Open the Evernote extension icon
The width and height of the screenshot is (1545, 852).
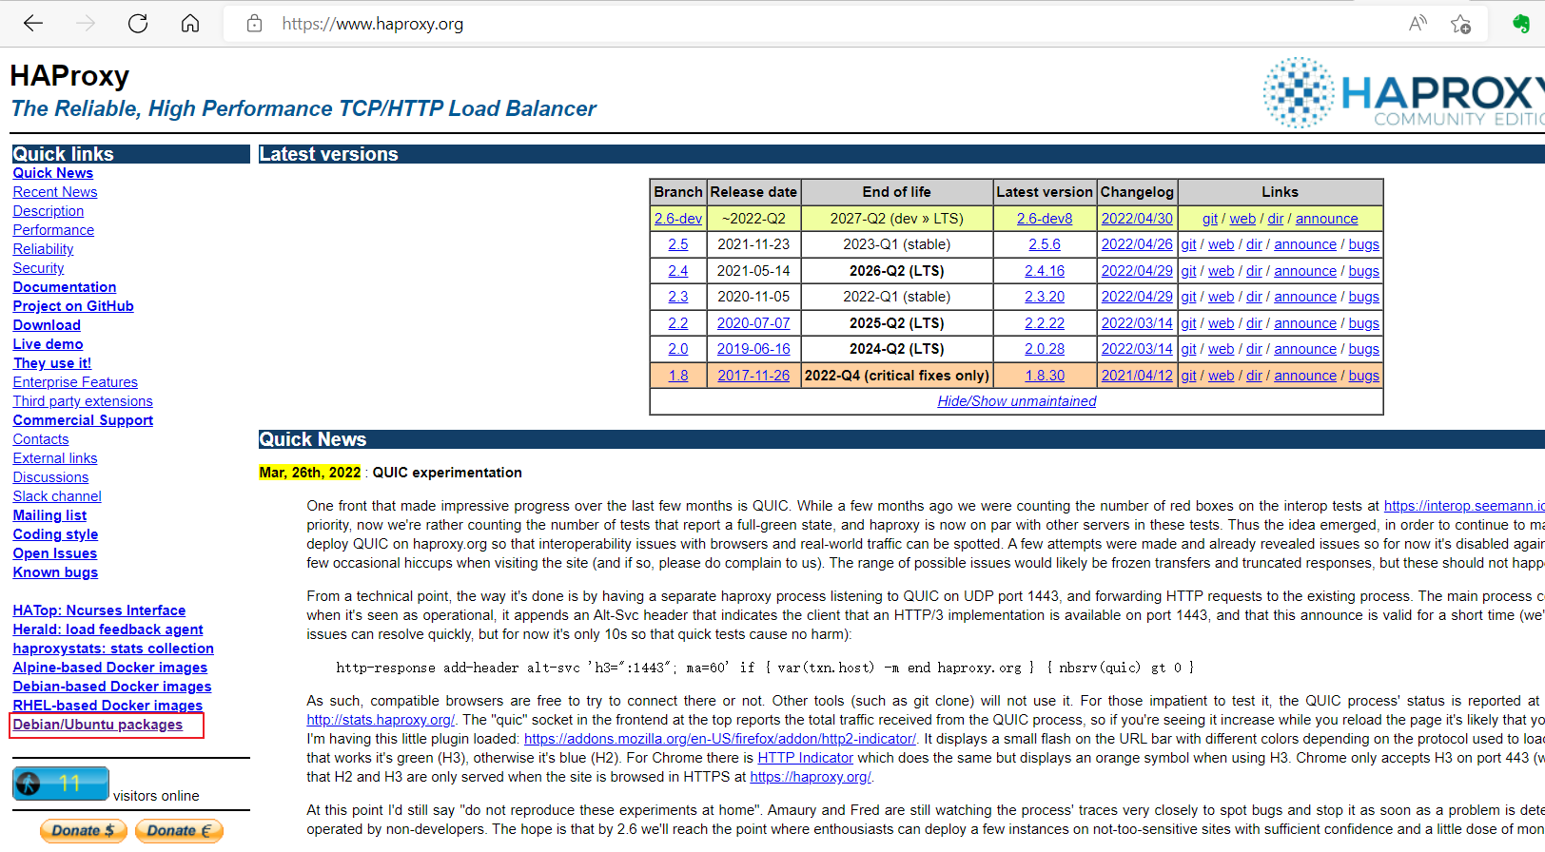point(1521,24)
